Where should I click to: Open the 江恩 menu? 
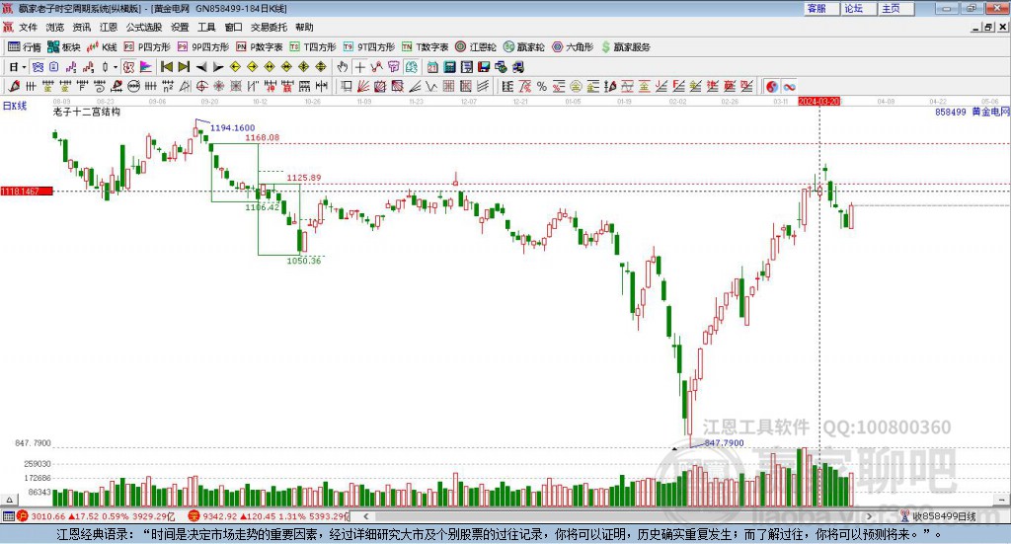109,27
